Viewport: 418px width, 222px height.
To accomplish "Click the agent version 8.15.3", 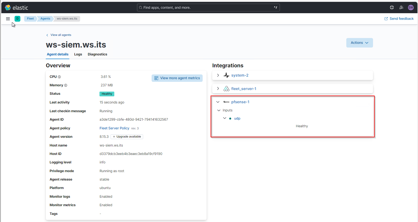I will (104, 137).
